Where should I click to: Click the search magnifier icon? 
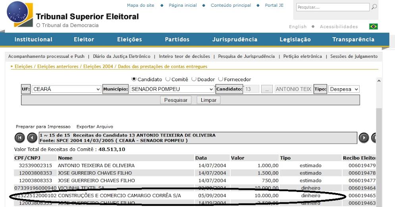pos(374,7)
